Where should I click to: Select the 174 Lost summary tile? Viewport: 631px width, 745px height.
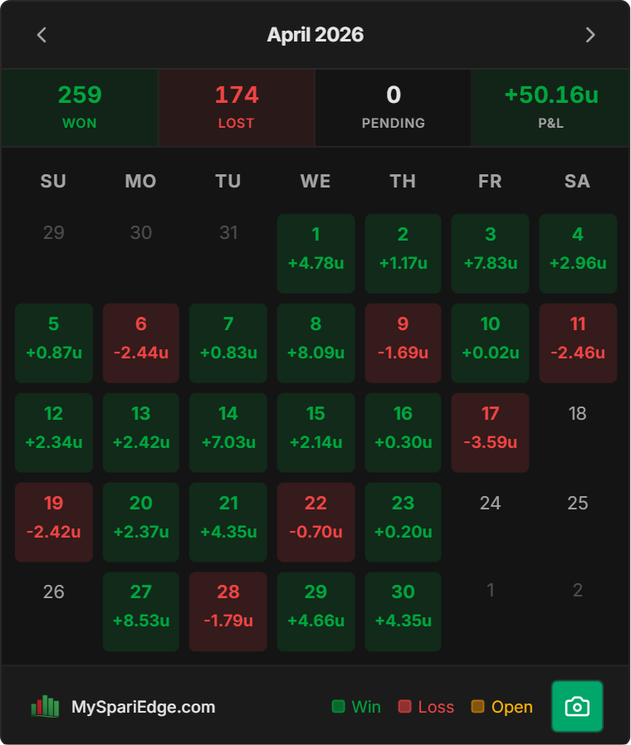point(237,108)
